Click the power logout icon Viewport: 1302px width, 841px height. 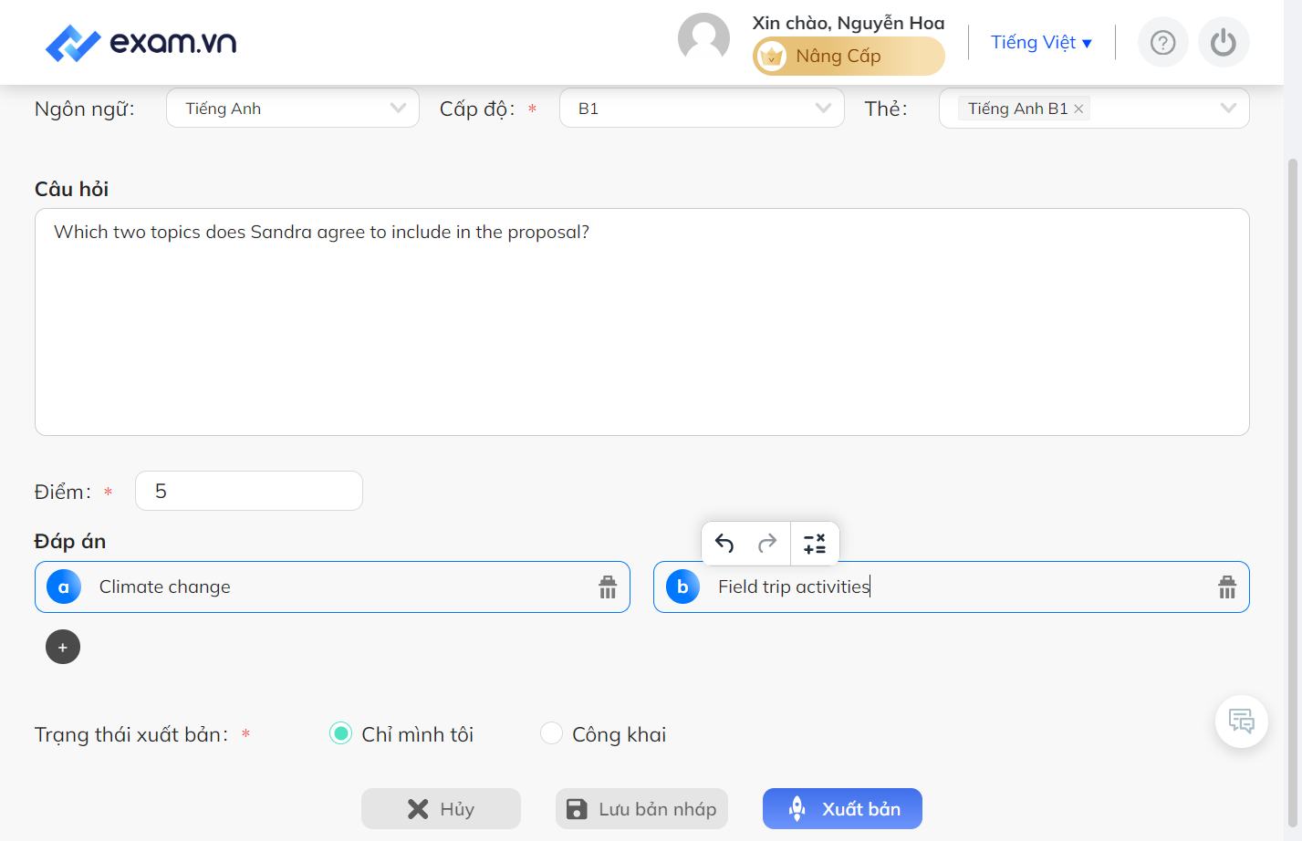pyautogui.click(x=1224, y=42)
